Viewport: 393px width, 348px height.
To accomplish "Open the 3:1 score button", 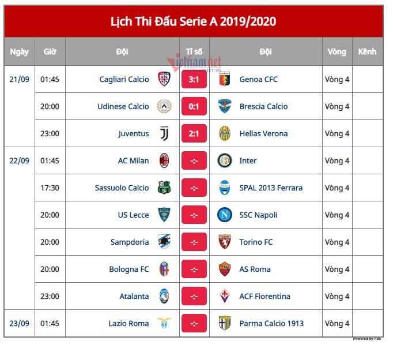I will [194, 79].
